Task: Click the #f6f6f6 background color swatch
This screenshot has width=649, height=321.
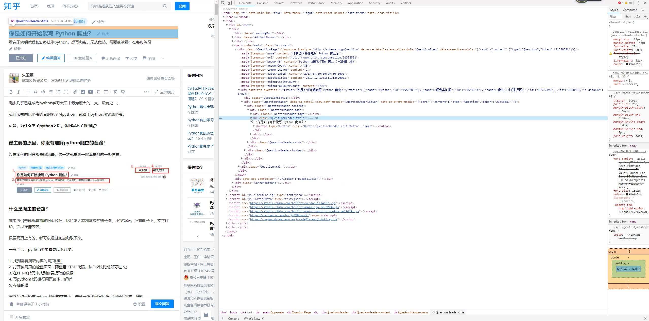Action: (x=620, y=201)
